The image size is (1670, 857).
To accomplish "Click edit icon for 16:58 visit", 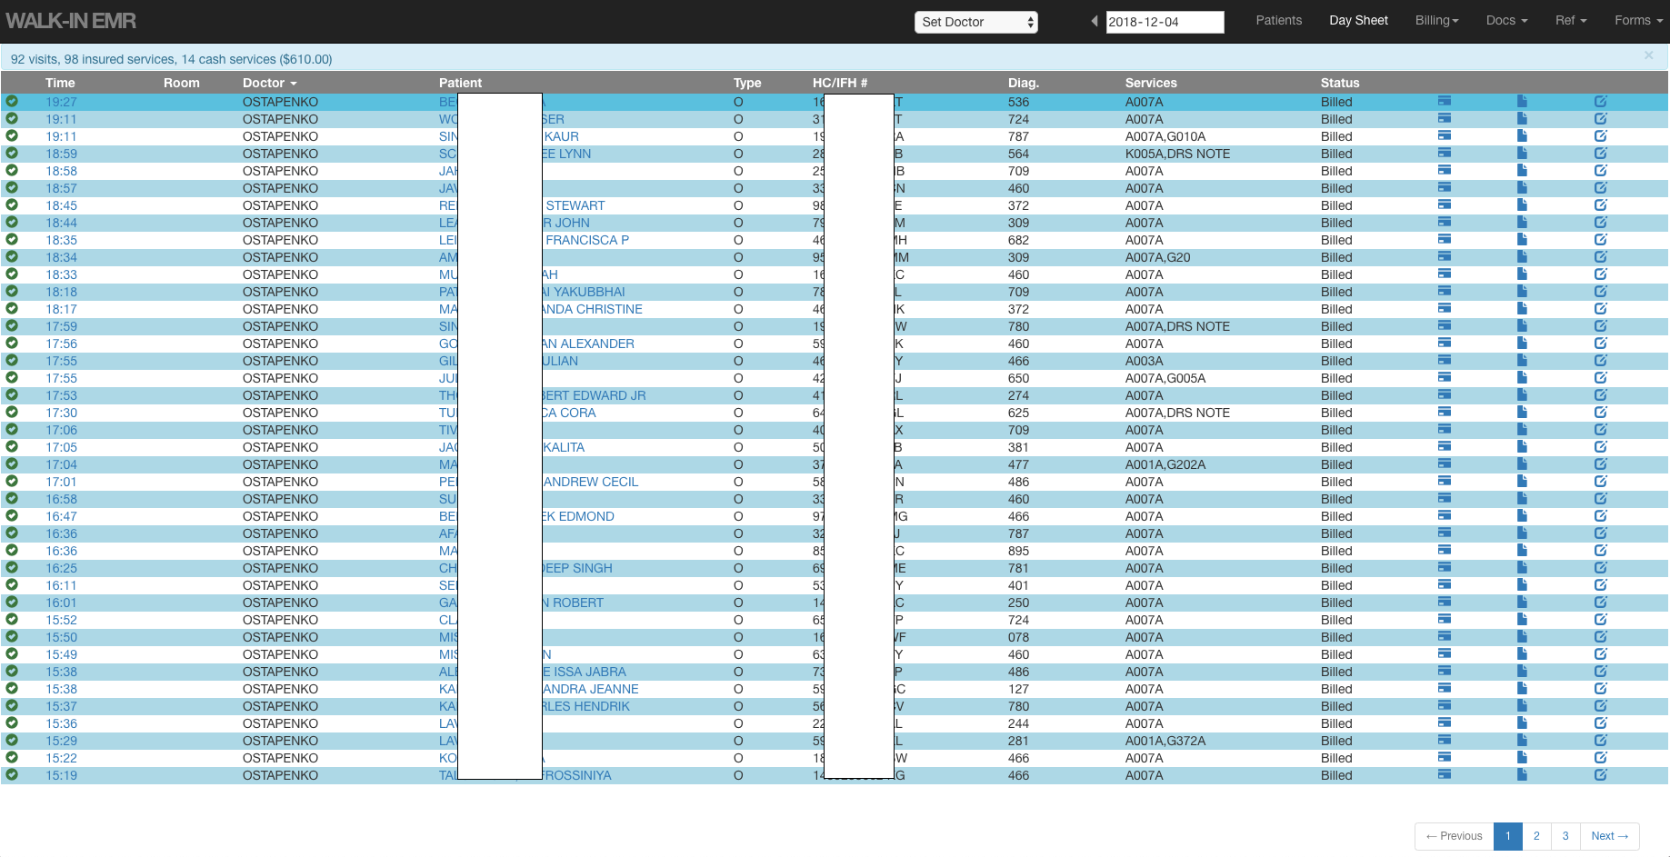I will 1601,498.
